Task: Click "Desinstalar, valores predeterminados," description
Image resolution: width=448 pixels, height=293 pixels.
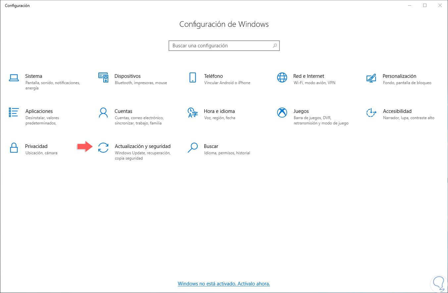Action: 42,121
